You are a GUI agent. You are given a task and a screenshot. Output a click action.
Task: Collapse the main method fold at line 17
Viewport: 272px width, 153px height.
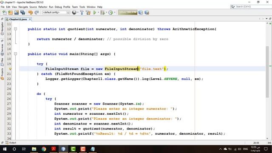tap(15, 54)
